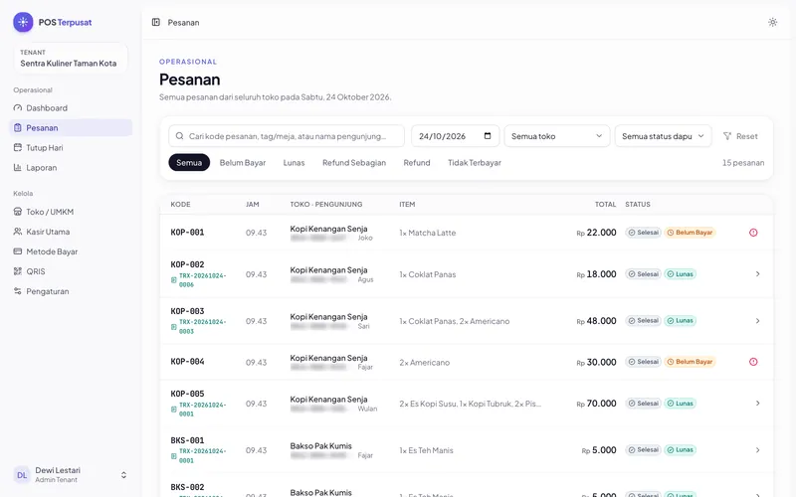Open BKS-001 details via row chevron
The image size is (796, 497).
(x=757, y=450)
